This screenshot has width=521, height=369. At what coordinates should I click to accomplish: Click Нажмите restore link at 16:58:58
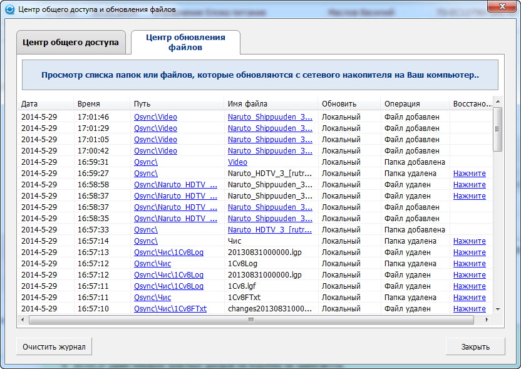pyautogui.click(x=470, y=185)
